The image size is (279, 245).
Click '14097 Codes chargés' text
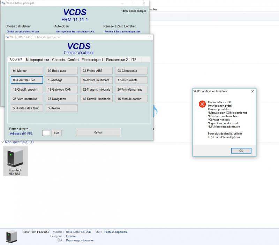click(x=134, y=11)
